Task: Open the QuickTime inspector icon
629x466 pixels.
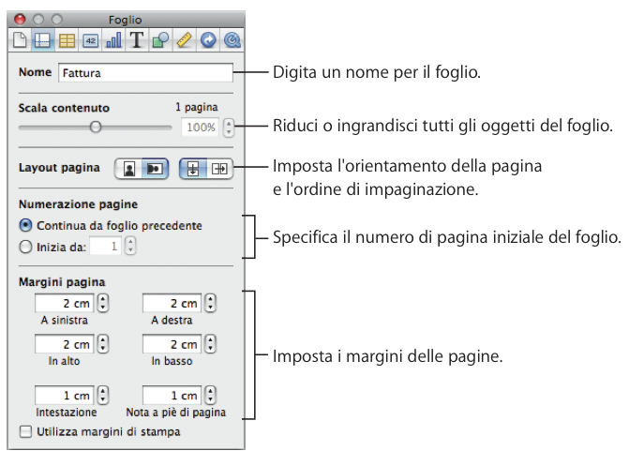Action: click(231, 40)
